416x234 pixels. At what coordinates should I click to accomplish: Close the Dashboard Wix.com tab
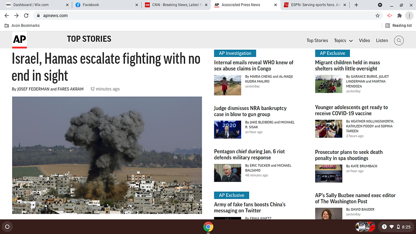click(67, 5)
